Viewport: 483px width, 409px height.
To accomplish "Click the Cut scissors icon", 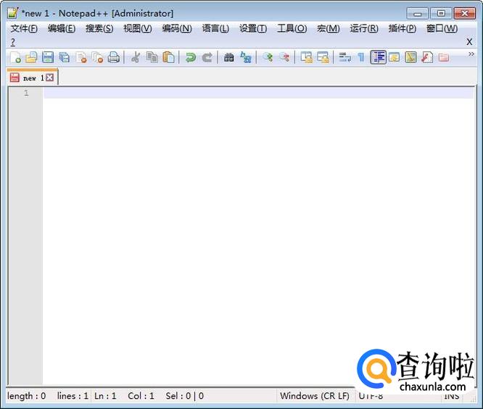I will [135, 57].
